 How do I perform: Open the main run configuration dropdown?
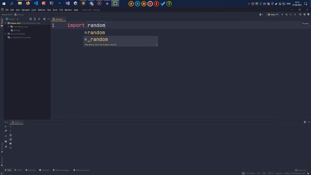(273, 15)
